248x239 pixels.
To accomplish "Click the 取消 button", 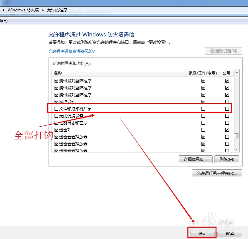I will tap(230, 233).
